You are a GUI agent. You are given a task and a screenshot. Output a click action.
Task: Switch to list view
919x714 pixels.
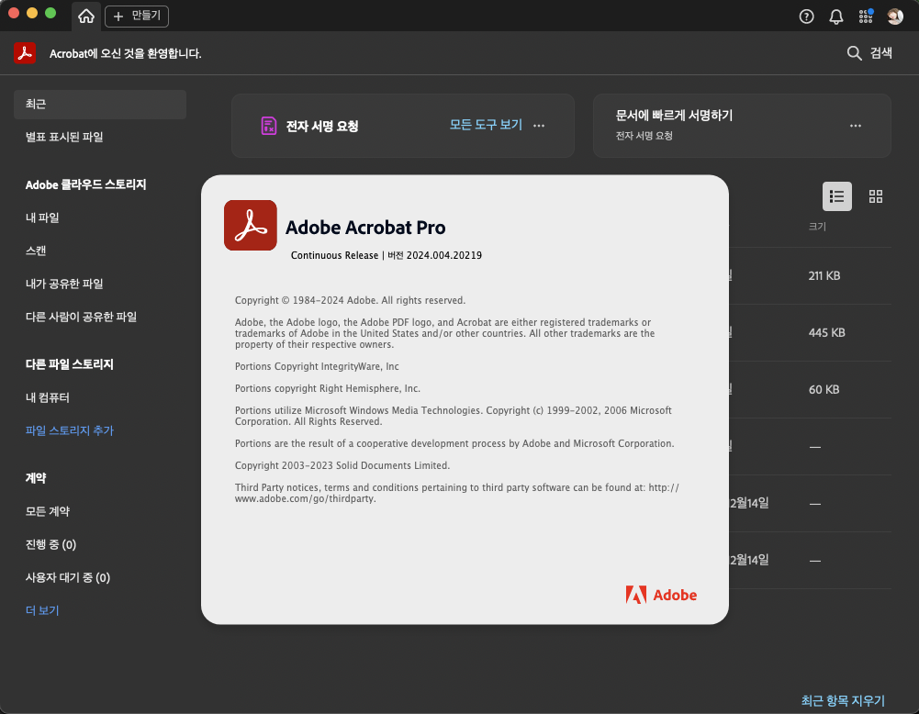[836, 196]
